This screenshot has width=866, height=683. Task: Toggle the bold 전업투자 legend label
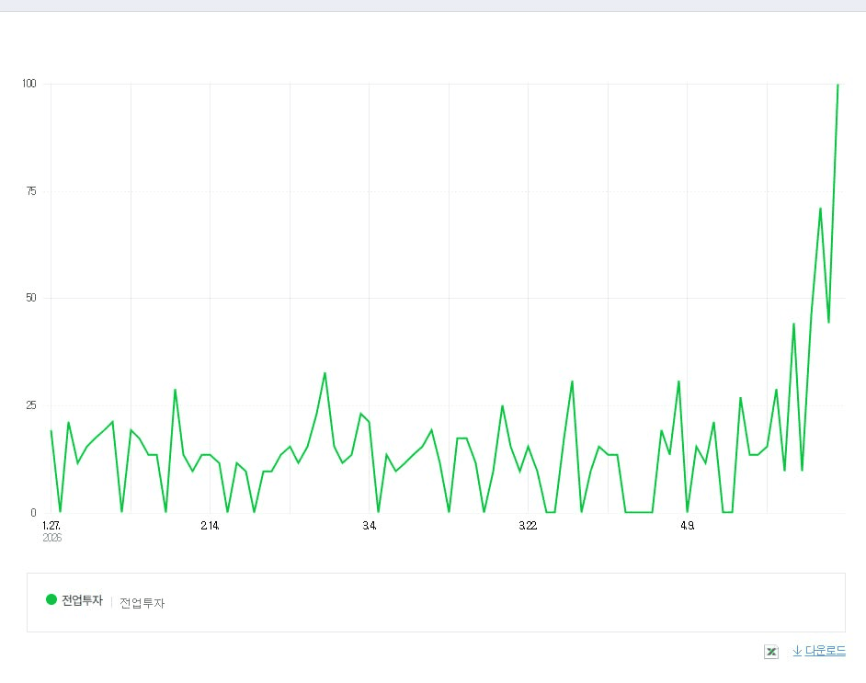click(x=82, y=601)
